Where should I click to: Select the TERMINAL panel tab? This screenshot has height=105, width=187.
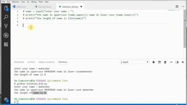pyautogui.click(x=63, y=62)
